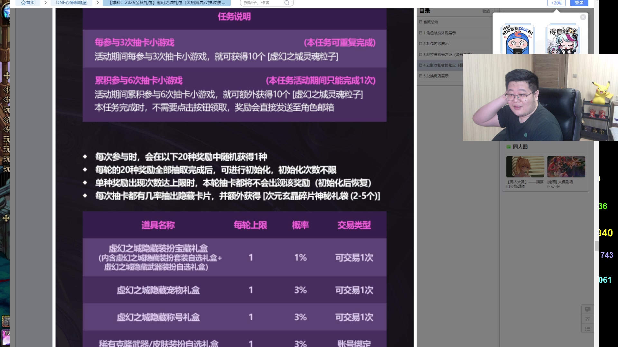Image resolution: width=618 pixels, height=347 pixels.
Task: Open the blonde girl fan art thumbnail
Action: click(525, 167)
